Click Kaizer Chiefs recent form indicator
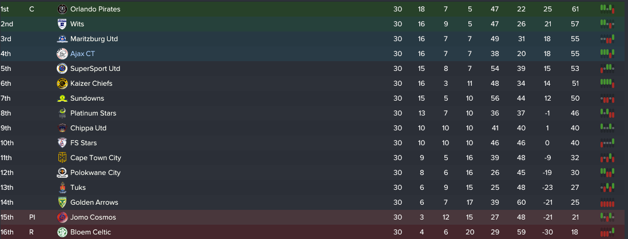Image resolution: width=628 pixels, height=239 pixels. (607, 83)
